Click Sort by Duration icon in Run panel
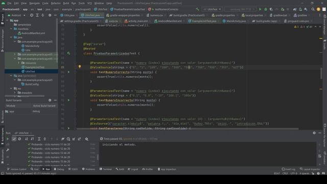327x184 pixels. [32, 139]
